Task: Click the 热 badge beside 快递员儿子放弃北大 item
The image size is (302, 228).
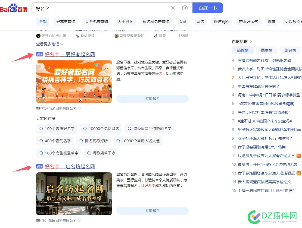Action: 299,156
